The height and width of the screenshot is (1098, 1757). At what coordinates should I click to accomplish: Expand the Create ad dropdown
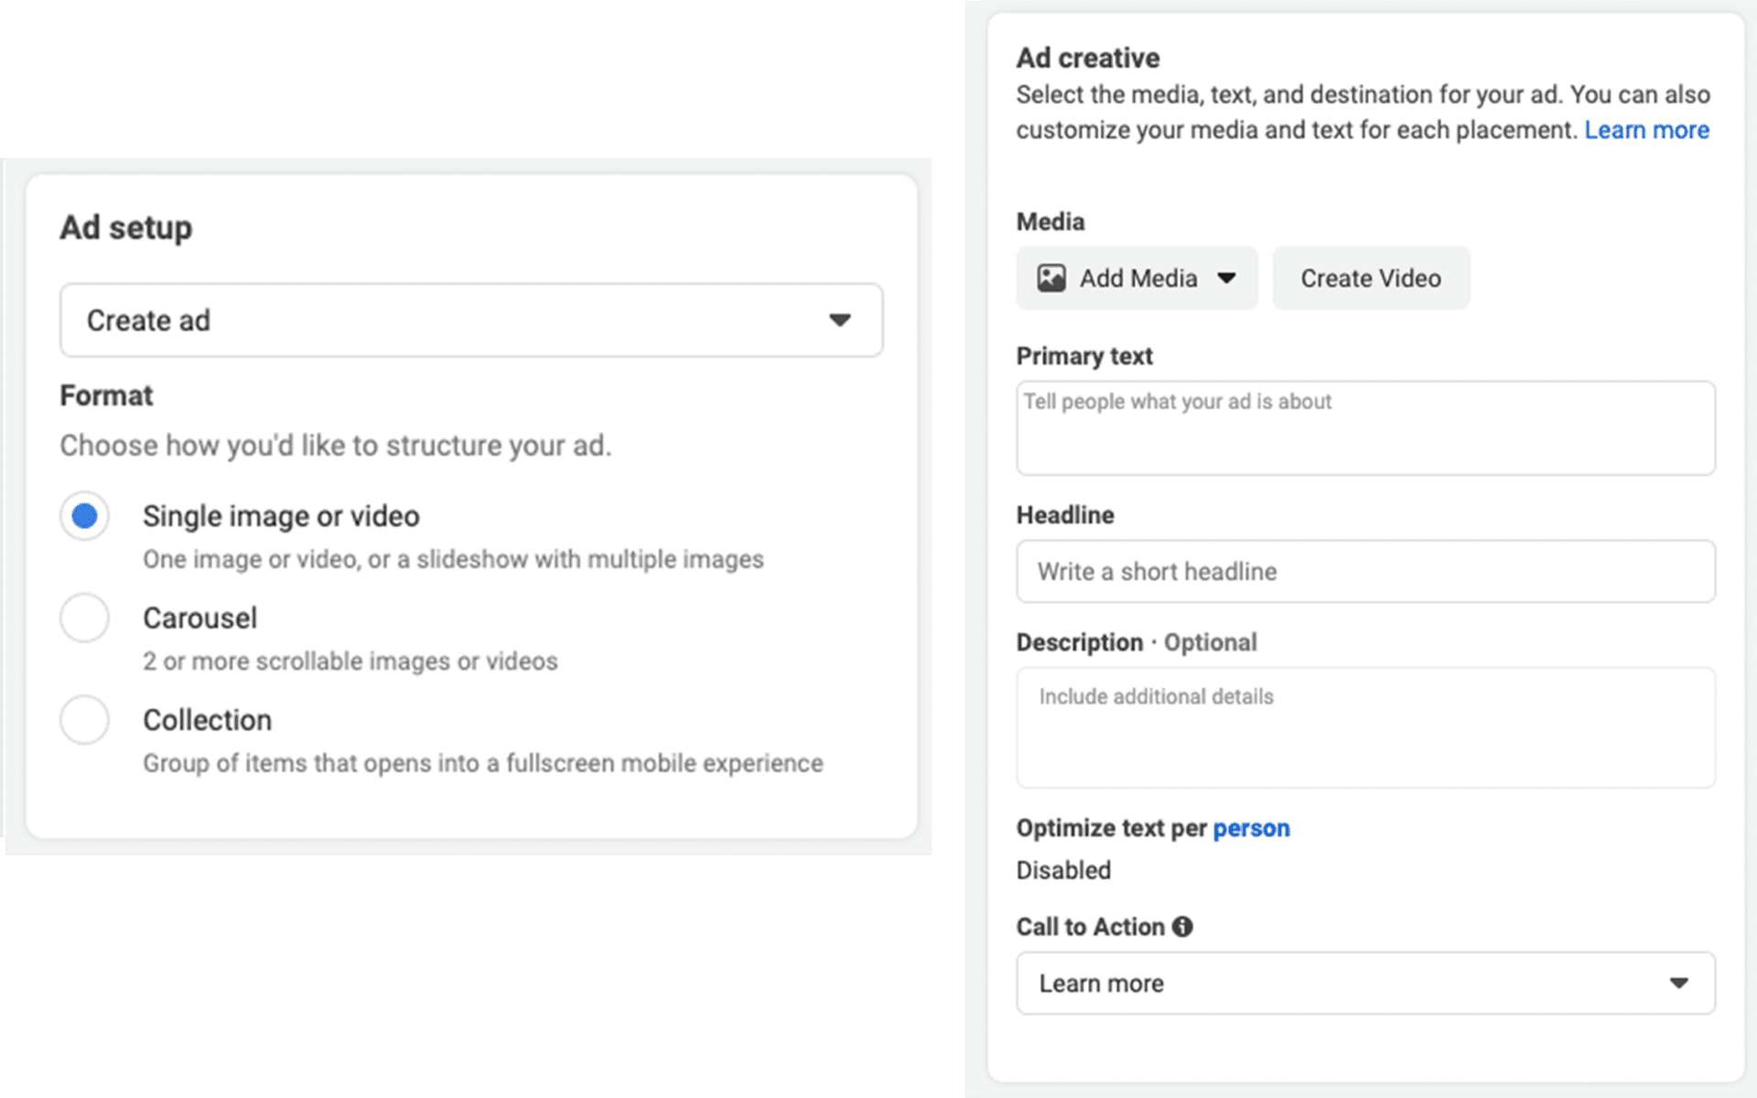(x=470, y=320)
